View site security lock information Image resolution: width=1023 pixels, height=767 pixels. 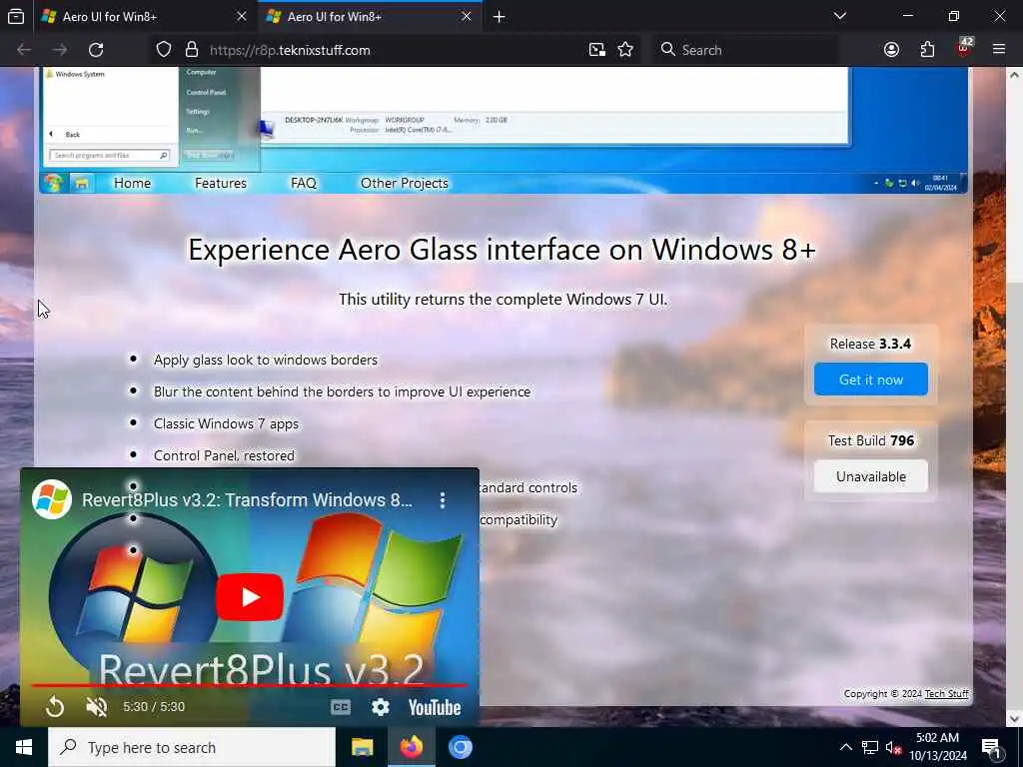tap(191, 50)
